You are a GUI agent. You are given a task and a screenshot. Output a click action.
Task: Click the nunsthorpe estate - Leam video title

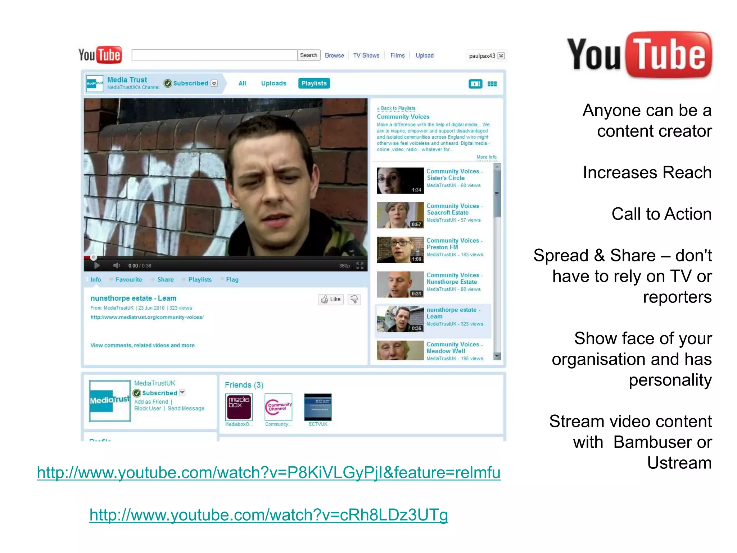[x=133, y=298]
